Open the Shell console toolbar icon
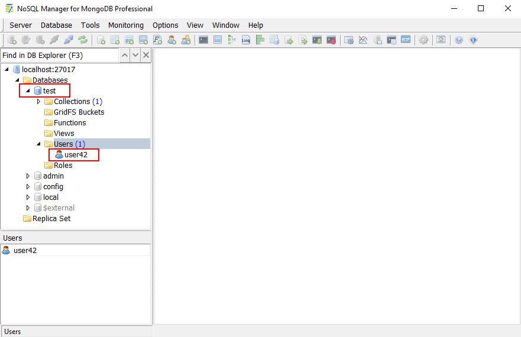The height and width of the screenshot is (337, 521). [203, 40]
